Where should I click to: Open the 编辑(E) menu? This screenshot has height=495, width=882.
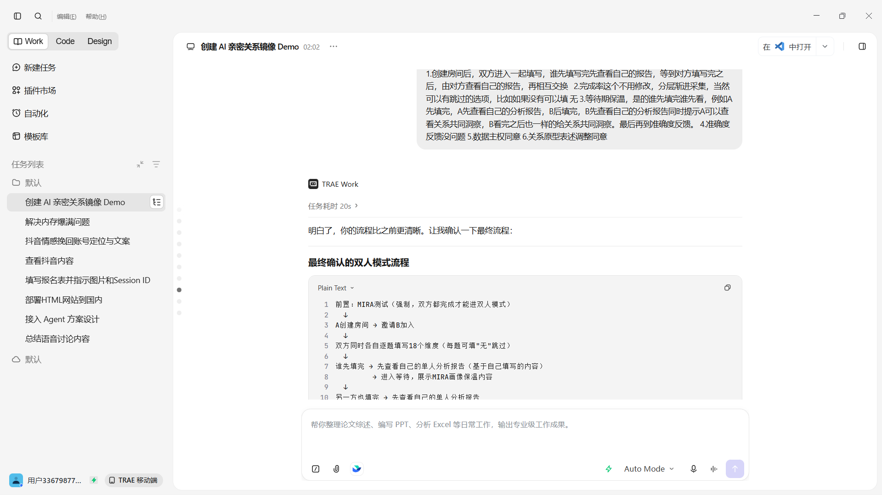(x=67, y=17)
